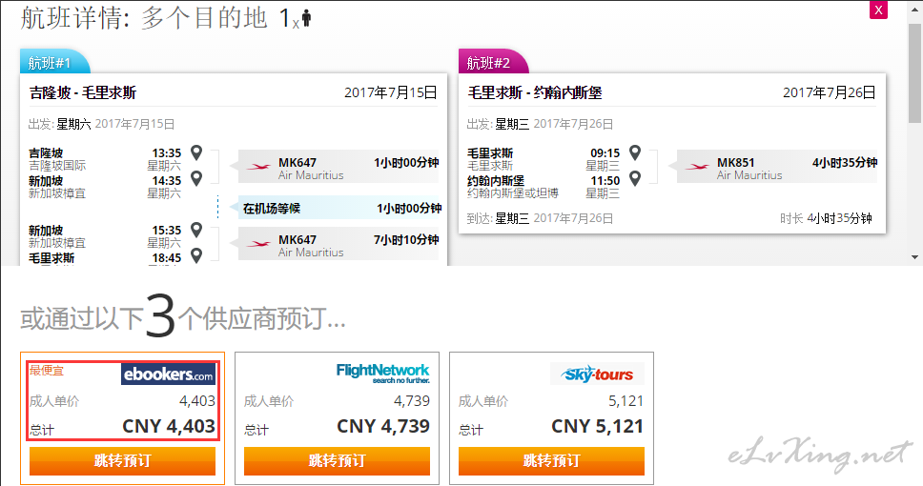Click the map pin beside 11:50 Johannesburg arrival

(635, 178)
